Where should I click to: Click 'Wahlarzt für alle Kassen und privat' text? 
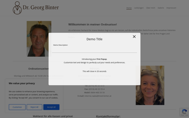click(x=53, y=116)
